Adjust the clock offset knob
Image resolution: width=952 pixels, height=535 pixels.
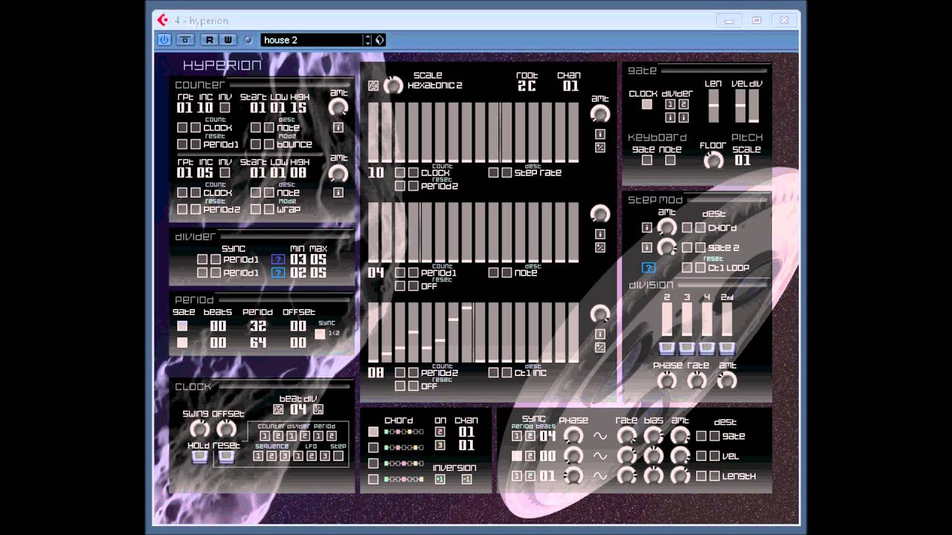[225, 429]
